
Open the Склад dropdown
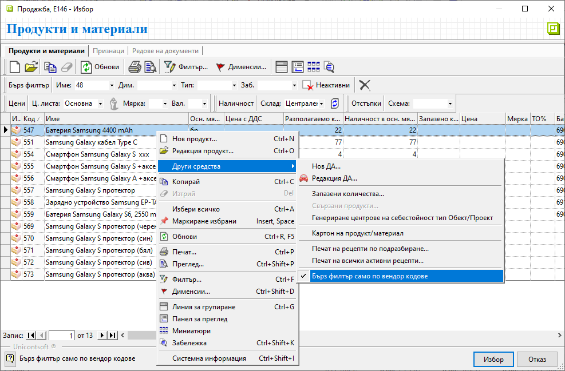[x=321, y=103]
